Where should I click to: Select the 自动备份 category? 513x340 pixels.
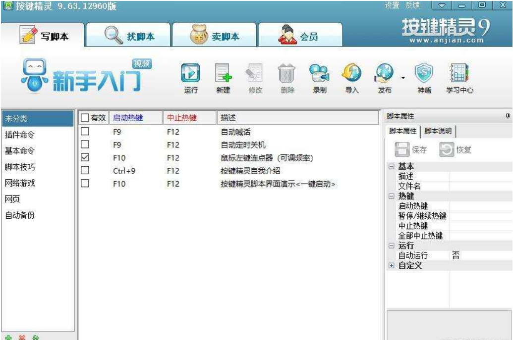pos(38,215)
